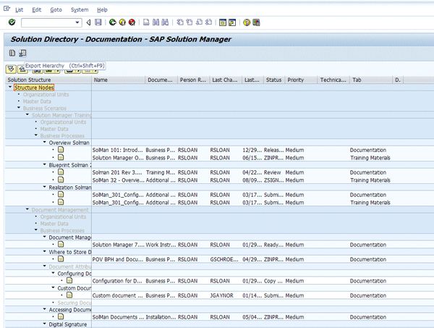This screenshot has width=434, height=328.
Task: Click the Expand All nodes icon
Action: click(x=12, y=69)
